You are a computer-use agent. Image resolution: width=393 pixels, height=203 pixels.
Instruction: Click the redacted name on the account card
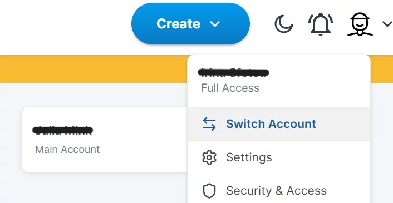click(x=63, y=130)
